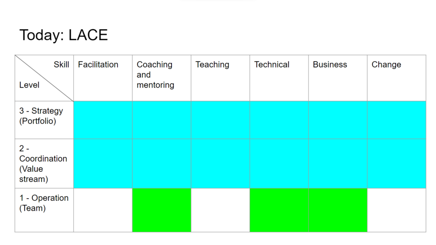Select the Change column header cell
Image resolution: width=436 pixels, height=245 pixels.
coord(396,78)
